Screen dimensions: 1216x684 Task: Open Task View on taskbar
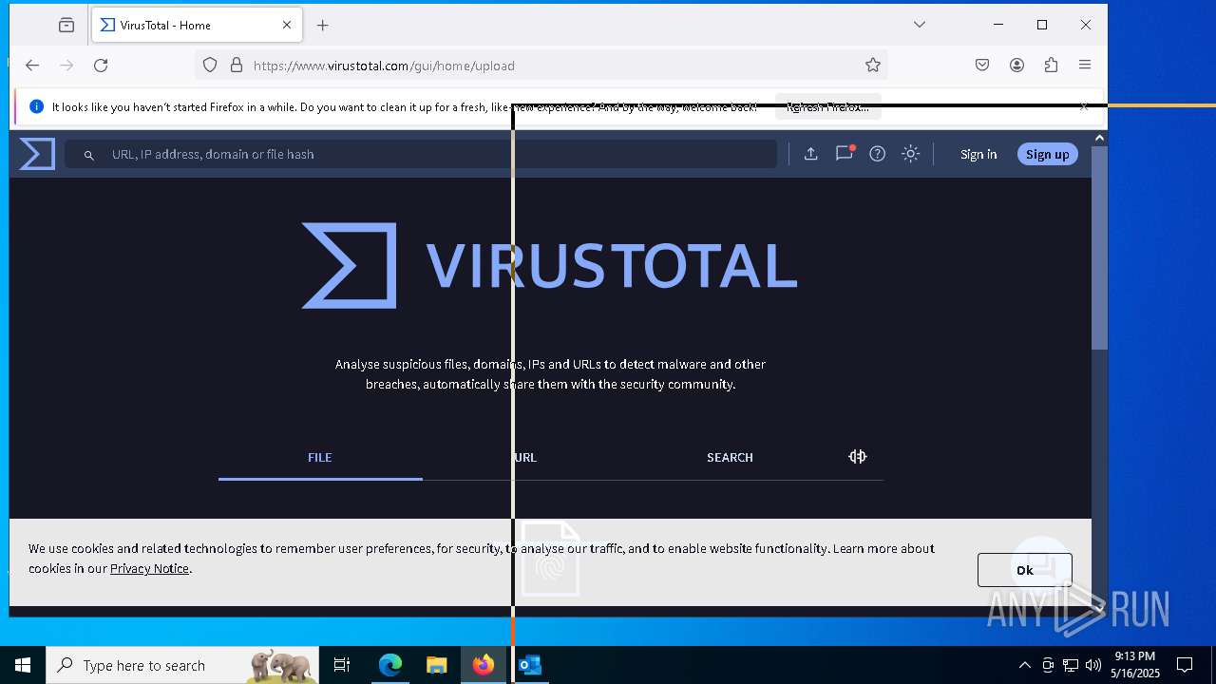[342, 665]
